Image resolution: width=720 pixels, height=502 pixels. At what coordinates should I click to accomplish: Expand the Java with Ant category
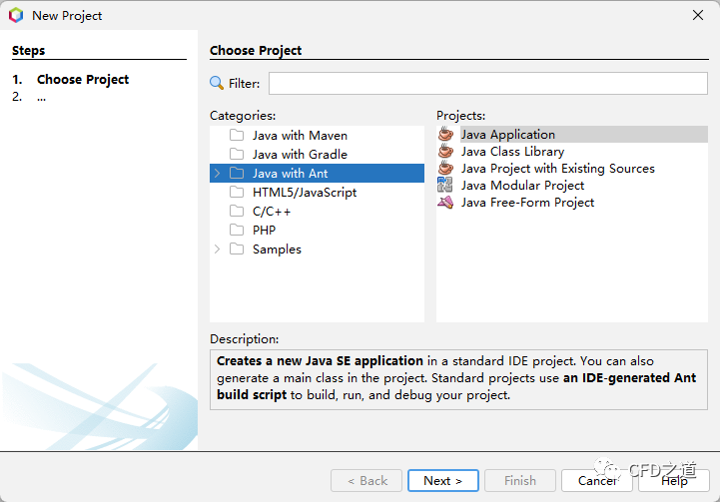218,174
